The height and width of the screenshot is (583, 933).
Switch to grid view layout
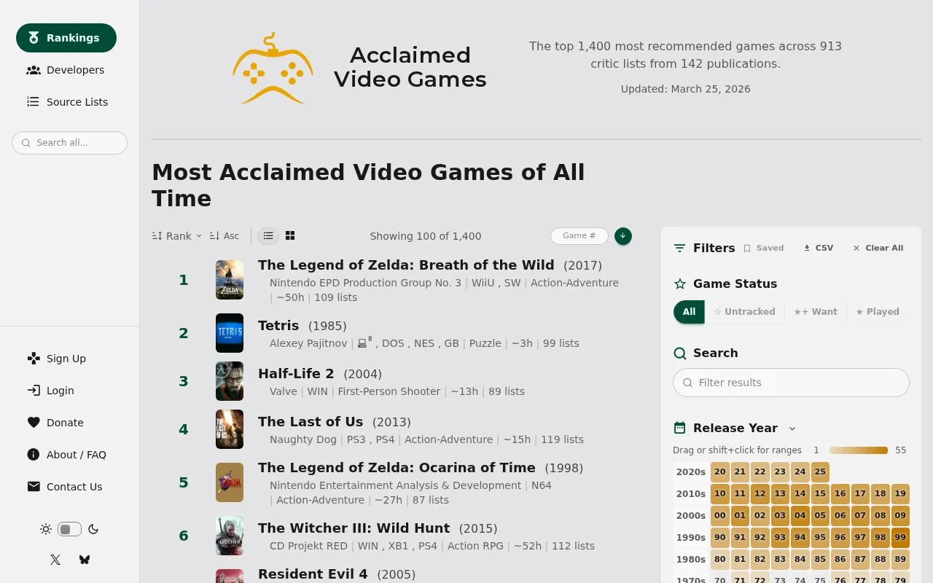(x=290, y=235)
